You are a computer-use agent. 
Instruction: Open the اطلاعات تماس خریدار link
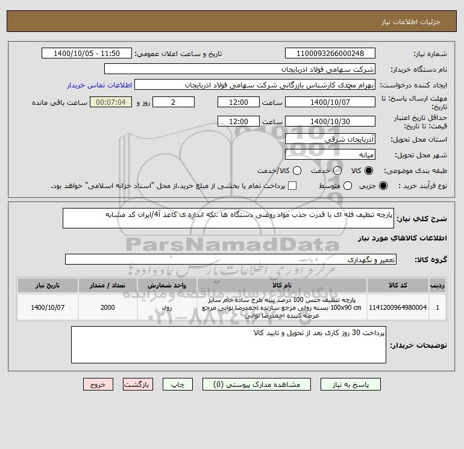coord(99,85)
